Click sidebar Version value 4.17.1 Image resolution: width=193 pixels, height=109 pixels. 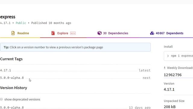click(169, 89)
